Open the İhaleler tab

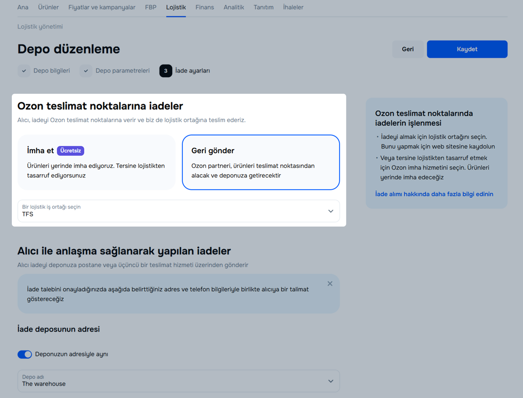[293, 7]
